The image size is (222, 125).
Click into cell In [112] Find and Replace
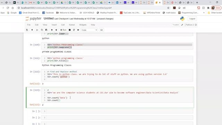(x=117, y=75)
